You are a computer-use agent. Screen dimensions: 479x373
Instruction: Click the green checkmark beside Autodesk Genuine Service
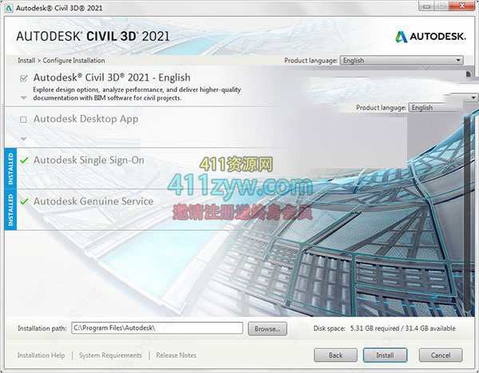point(24,202)
